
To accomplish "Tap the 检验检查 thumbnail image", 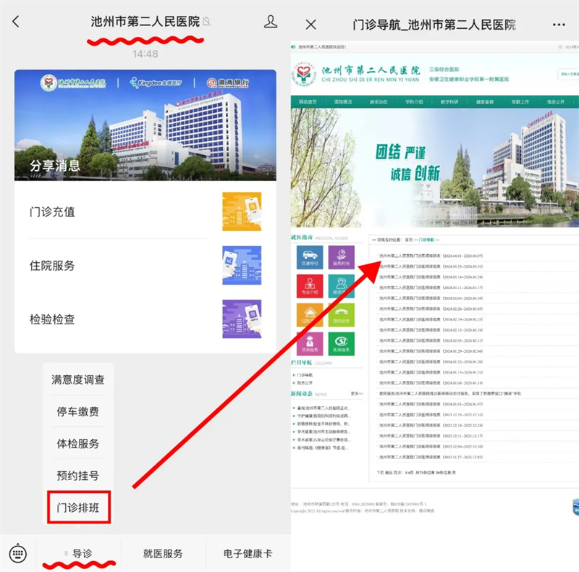I will [242, 319].
